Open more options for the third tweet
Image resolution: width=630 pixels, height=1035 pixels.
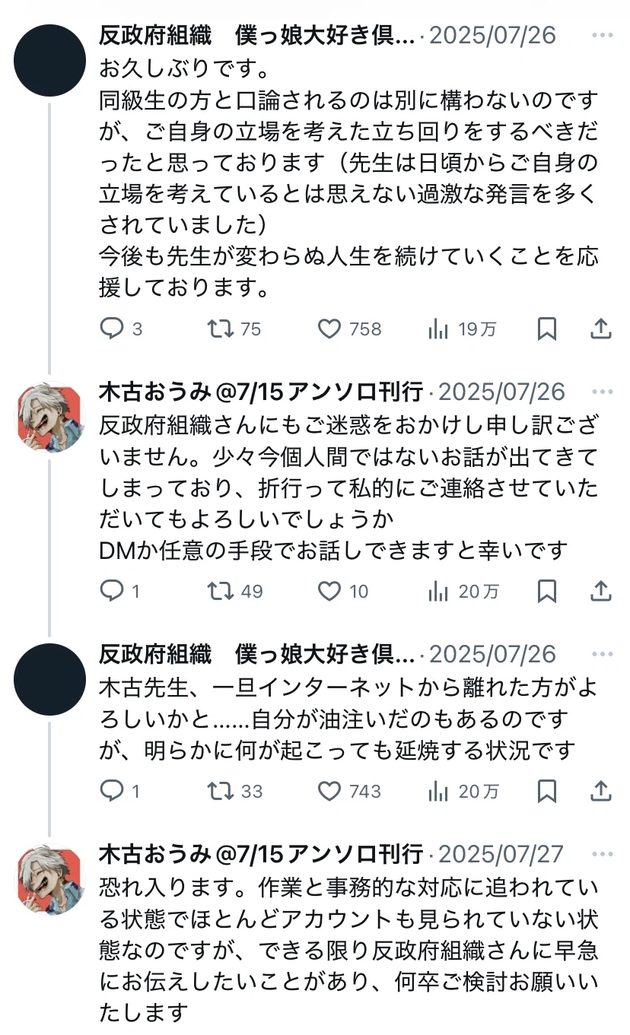[x=602, y=655]
